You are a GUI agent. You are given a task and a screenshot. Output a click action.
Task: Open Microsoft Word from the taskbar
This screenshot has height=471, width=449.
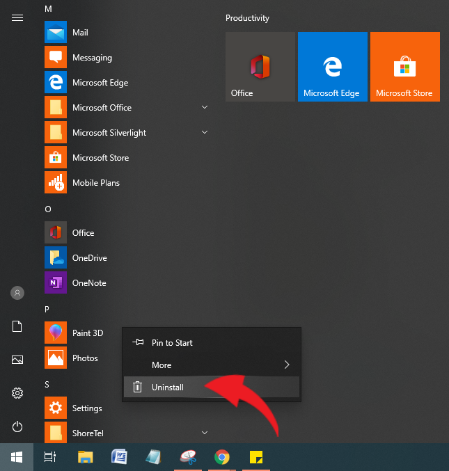119,457
